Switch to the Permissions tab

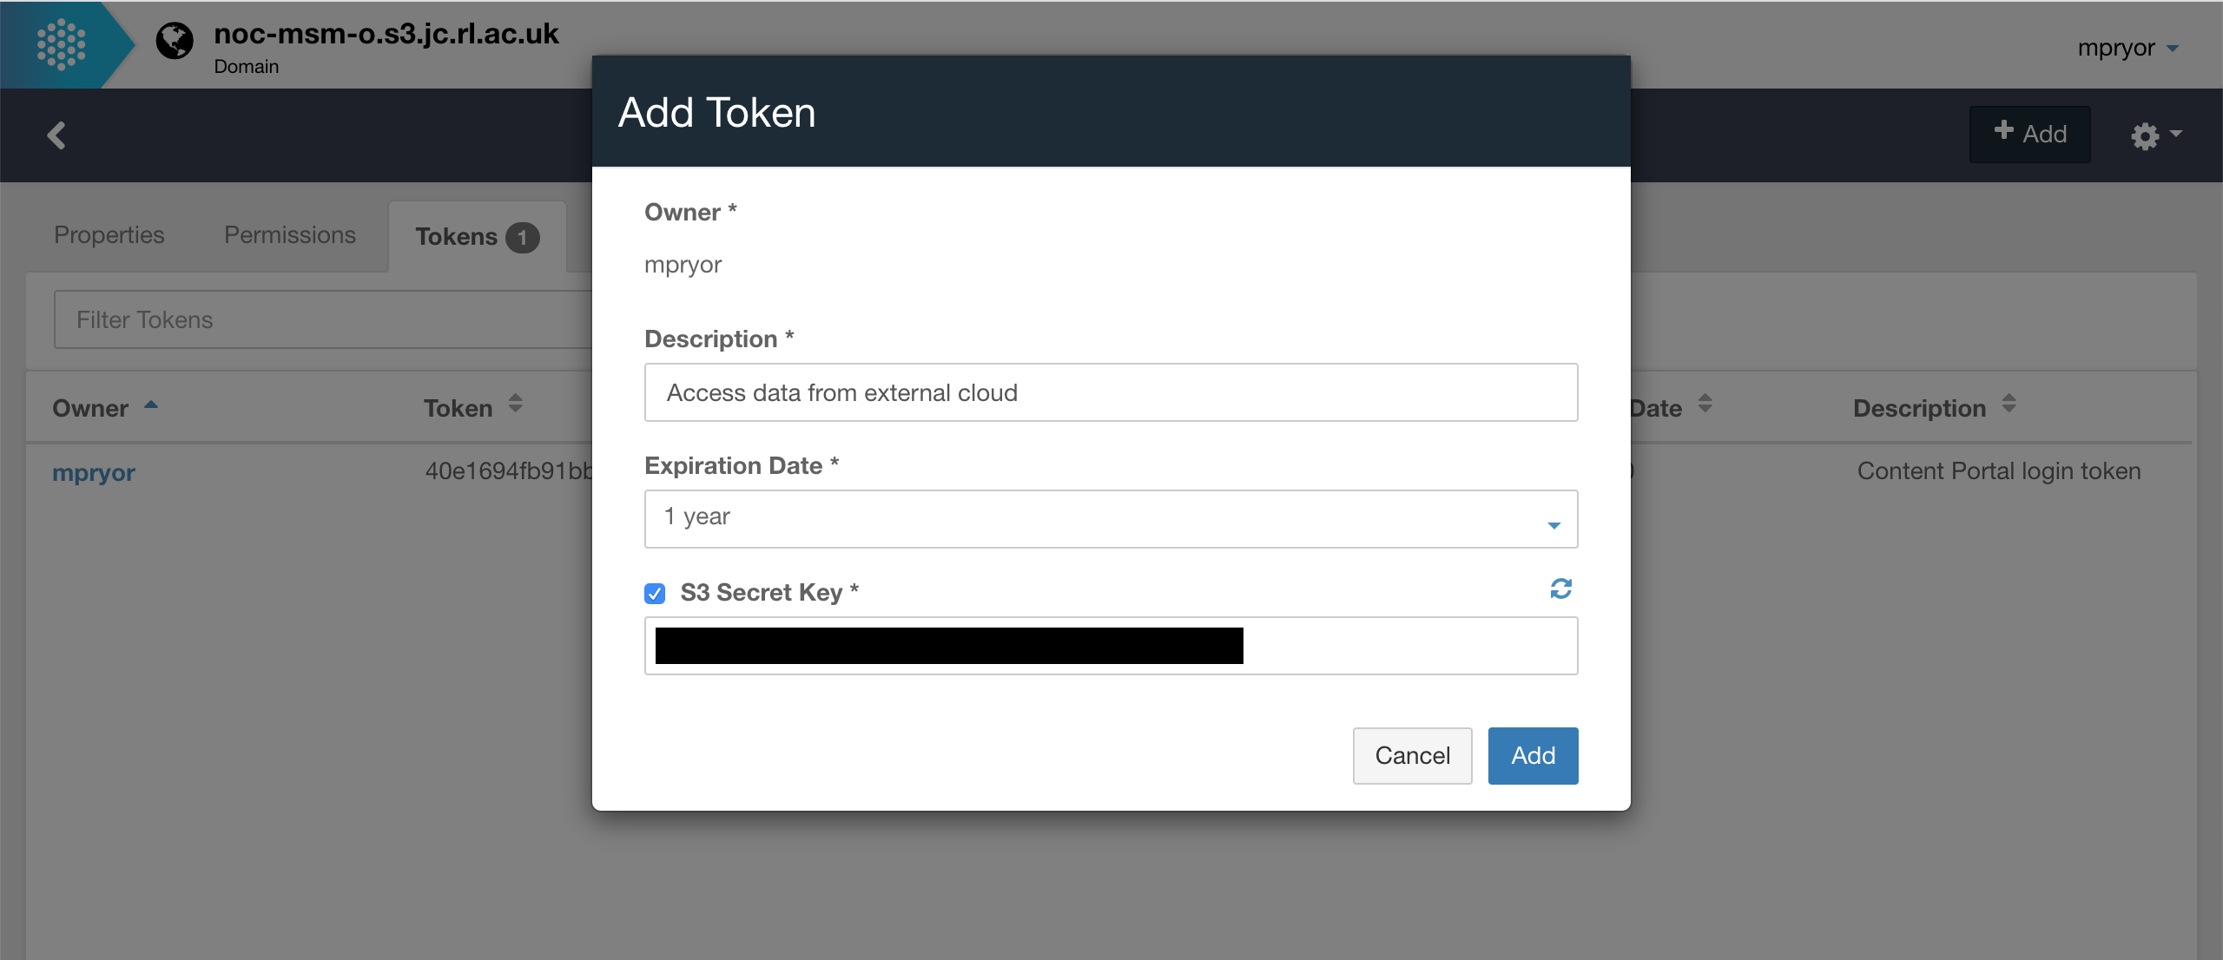click(x=290, y=235)
